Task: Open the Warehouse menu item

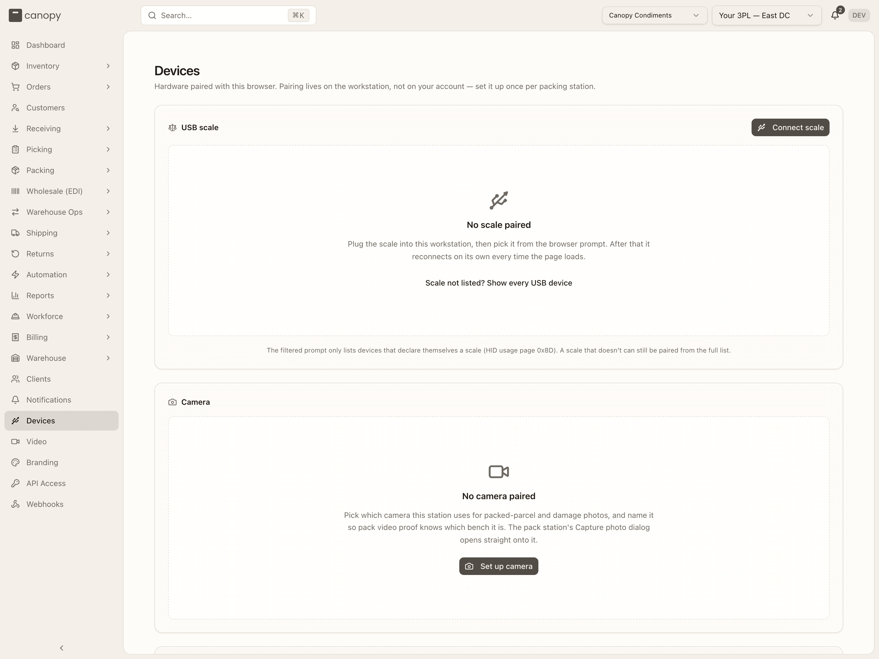Action: (62, 358)
